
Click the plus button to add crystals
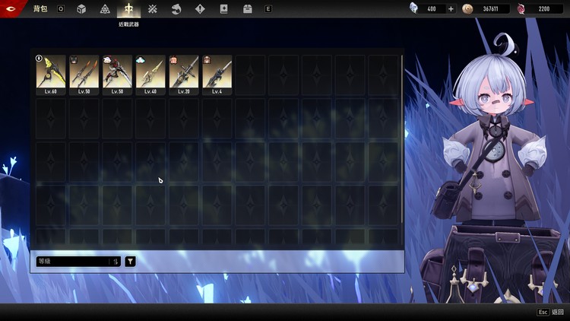point(451,9)
